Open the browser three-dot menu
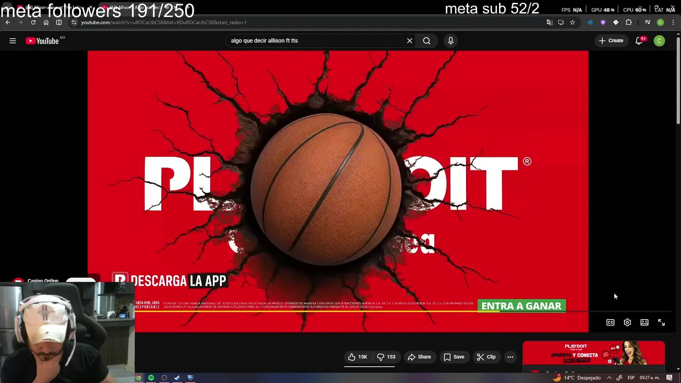The height and width of the screenshot is (383, 681). (673, 22)
